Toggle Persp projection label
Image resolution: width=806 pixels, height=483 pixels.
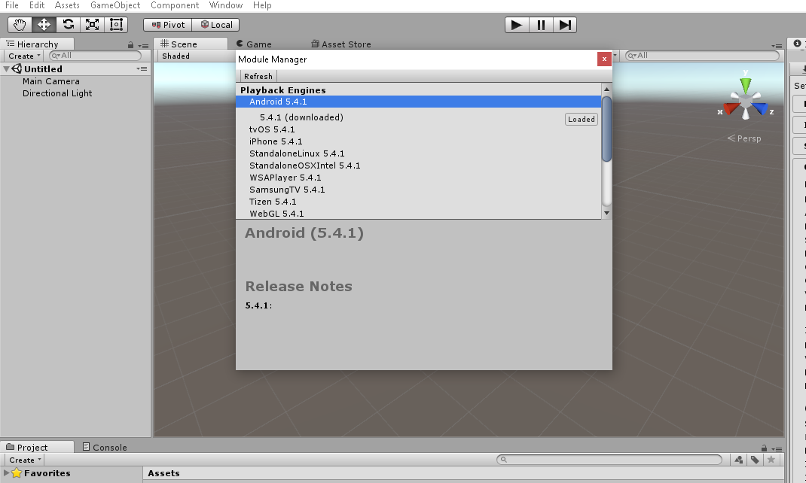(743, 138)
